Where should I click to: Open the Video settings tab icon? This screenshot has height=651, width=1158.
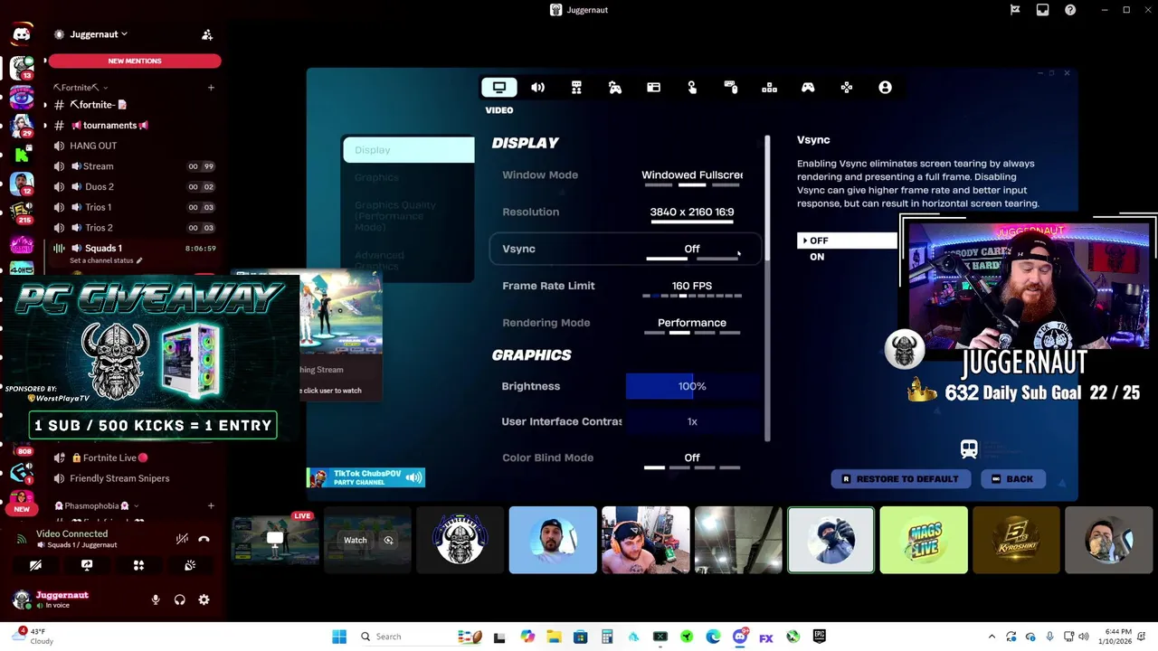tap(498, 88)
